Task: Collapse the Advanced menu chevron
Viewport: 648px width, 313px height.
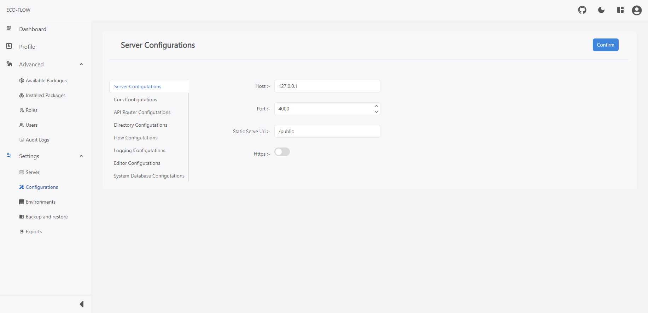Action: point(81,64)
